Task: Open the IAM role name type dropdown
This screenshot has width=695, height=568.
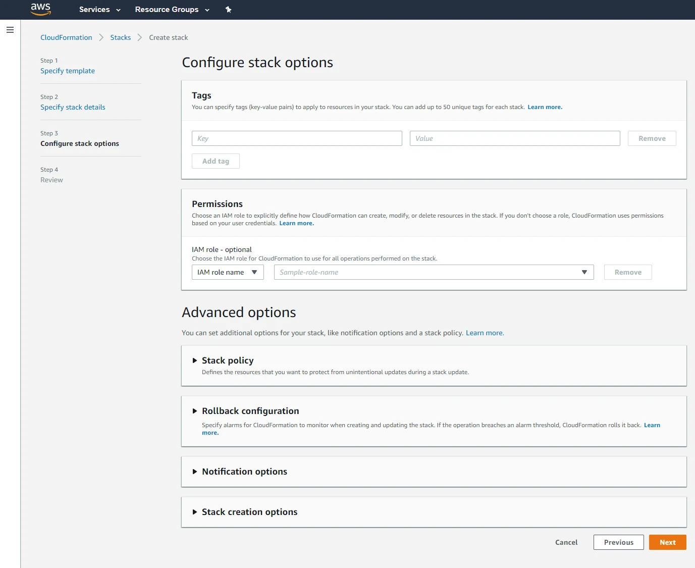Action: click(227, 272)
